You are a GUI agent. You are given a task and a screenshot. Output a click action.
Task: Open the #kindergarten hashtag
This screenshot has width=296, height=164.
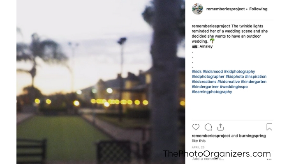(x=254, y=82)
